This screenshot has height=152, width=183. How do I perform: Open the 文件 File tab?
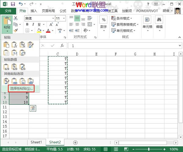click(8, 11)
